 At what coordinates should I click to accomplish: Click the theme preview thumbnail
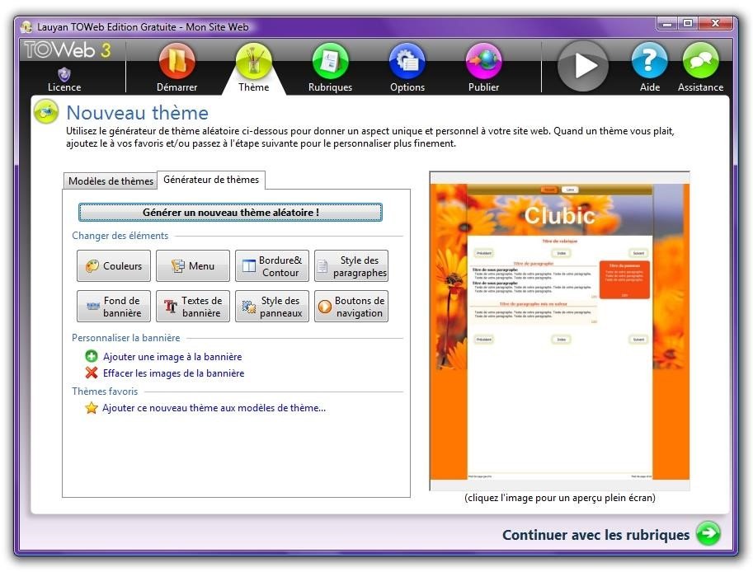coord(559,331)
